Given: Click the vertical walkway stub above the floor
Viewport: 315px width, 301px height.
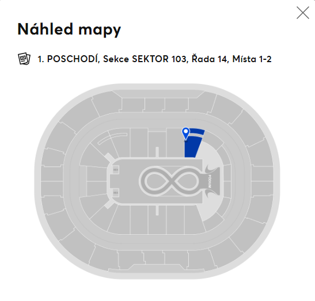Looking at the screenshot, I should pyautogui.click(x=157, y=152).
